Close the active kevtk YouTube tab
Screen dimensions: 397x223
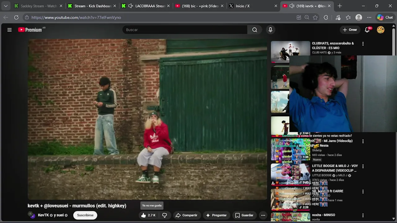point(329,6)
